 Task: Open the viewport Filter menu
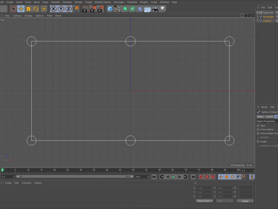tap(50, 16)
